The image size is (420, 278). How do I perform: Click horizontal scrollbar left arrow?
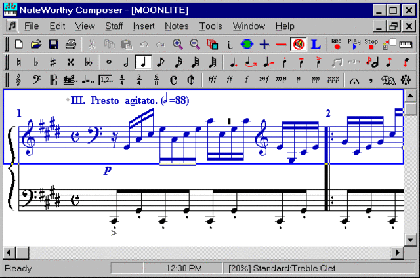[9, 252]
